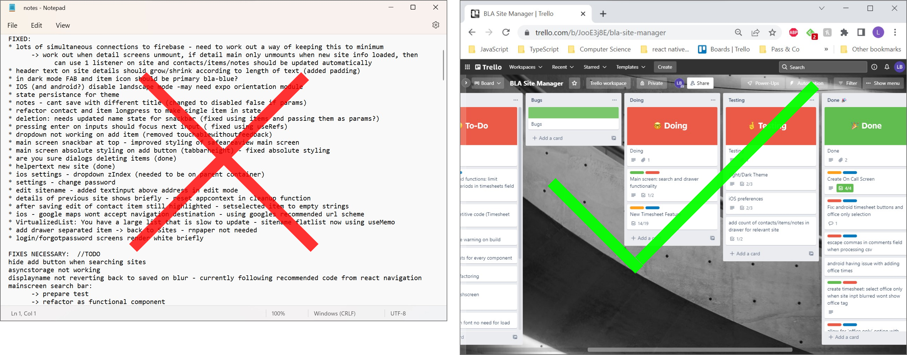
Task: Click UTF-8 encoding status in Notepad
Action: [x=398, y=313]
